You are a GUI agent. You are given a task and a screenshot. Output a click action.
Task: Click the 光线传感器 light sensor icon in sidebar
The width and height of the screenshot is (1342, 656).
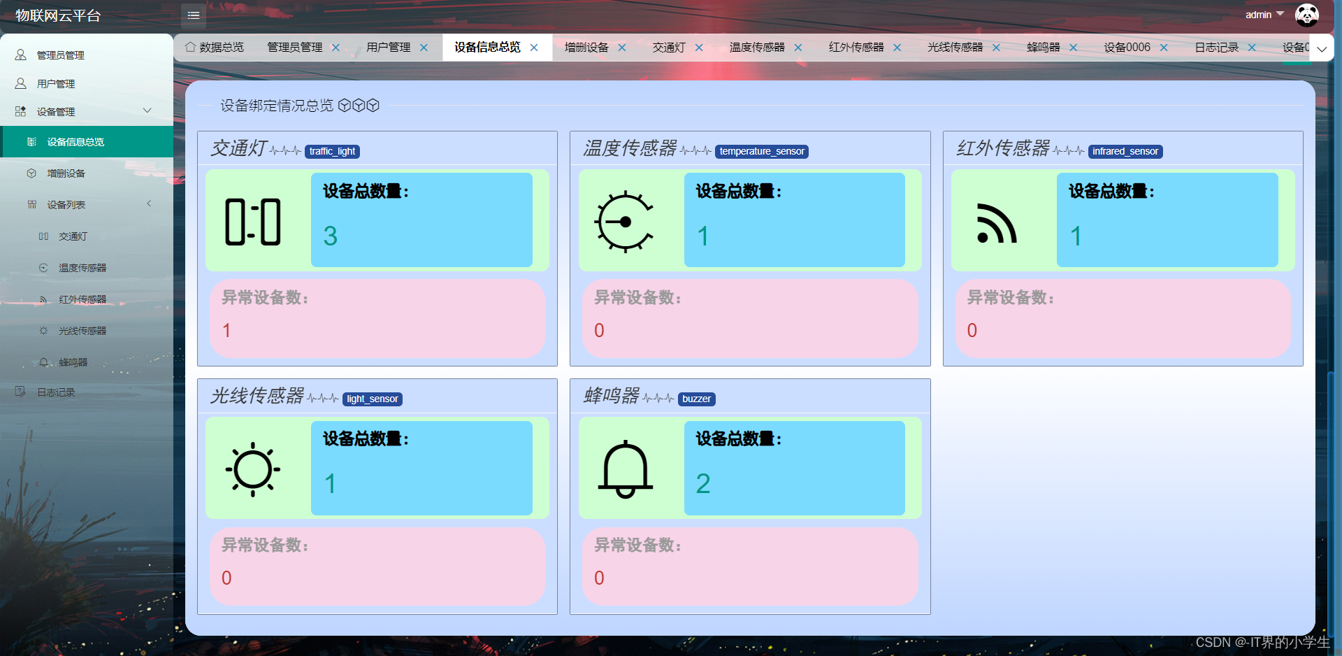click(43, 330)
